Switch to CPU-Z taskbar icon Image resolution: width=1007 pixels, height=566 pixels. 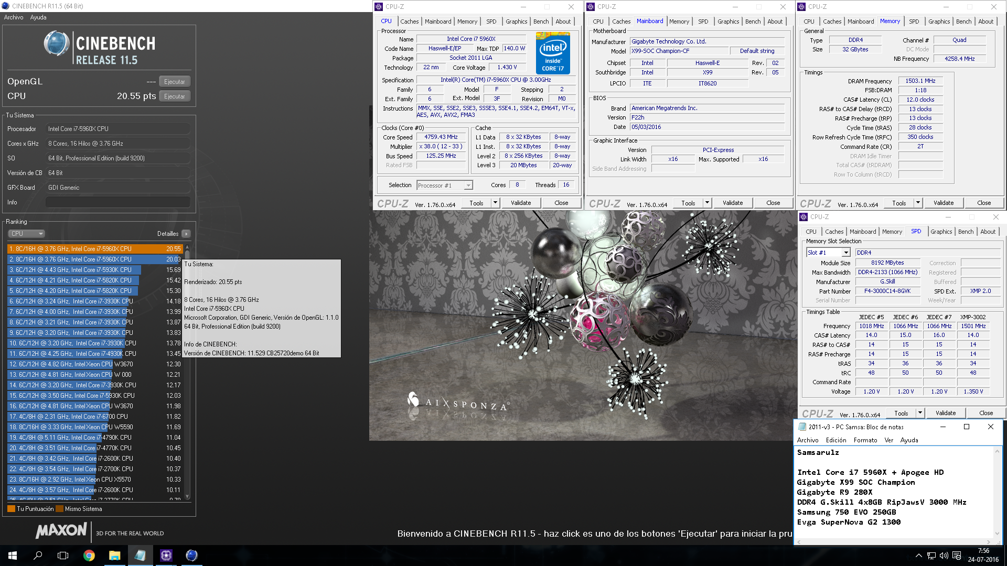tap(166, 556)
